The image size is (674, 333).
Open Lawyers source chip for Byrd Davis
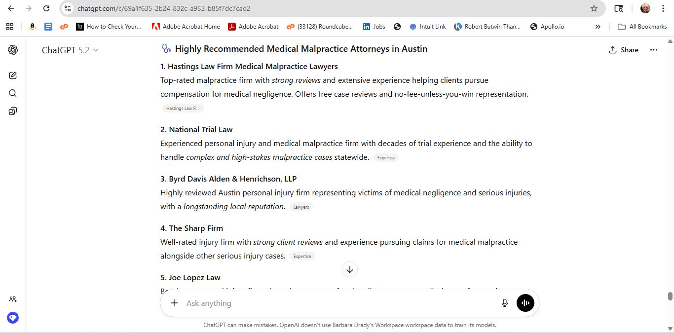pos(301,207)
